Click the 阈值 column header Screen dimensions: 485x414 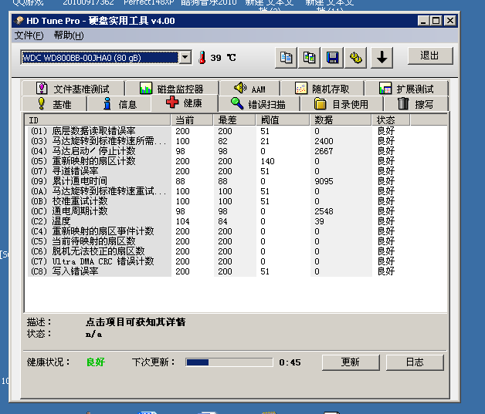pos(283,119)
